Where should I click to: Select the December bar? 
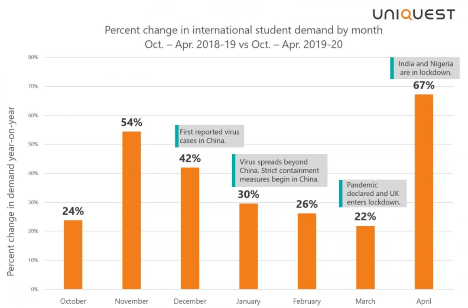tap(190, 228)
